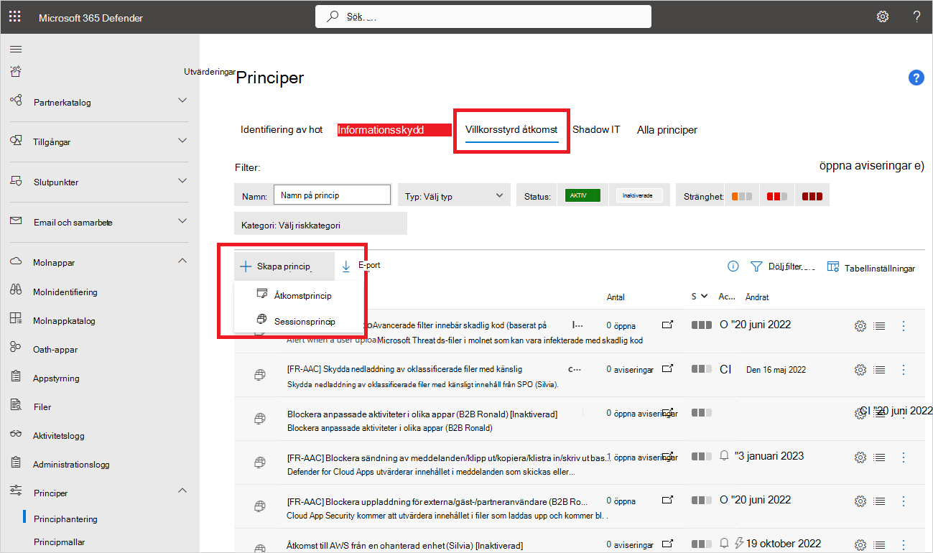Open settings gear for 3 januari 2023 row
The height and width of the screenshot is (553, 933).
[x=860, y=457]
